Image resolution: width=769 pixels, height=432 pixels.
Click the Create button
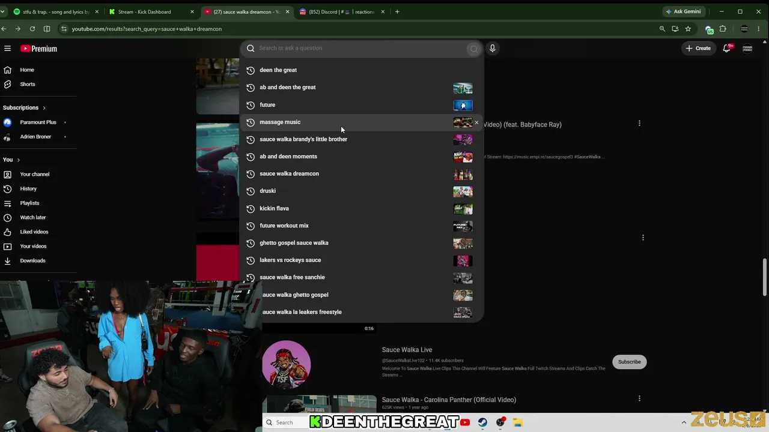tap(698, 48)
